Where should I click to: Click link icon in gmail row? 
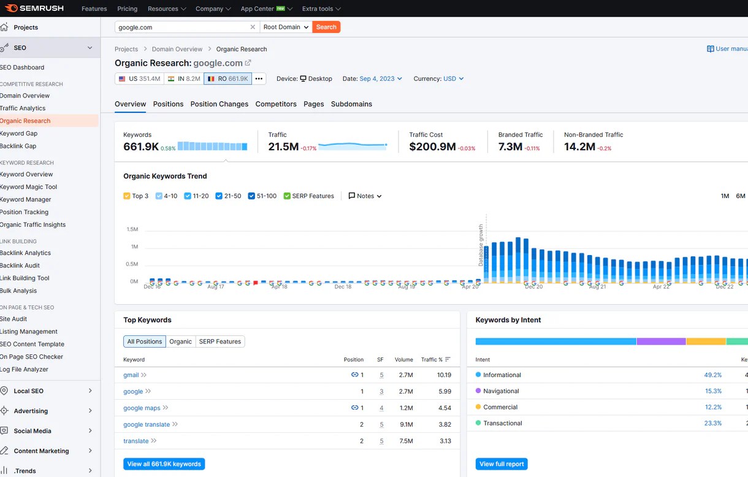[354, 375]
